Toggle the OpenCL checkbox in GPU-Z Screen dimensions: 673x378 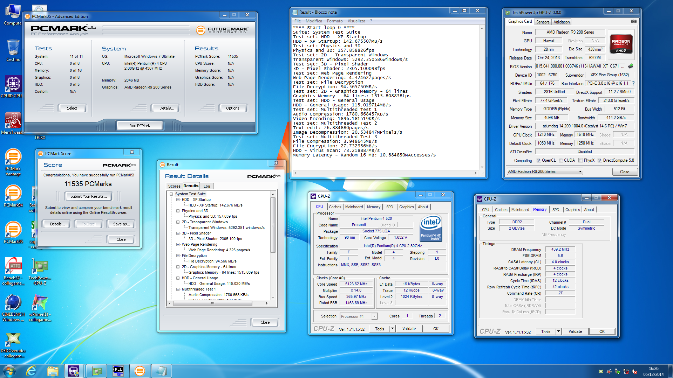[x=539, y=160]
